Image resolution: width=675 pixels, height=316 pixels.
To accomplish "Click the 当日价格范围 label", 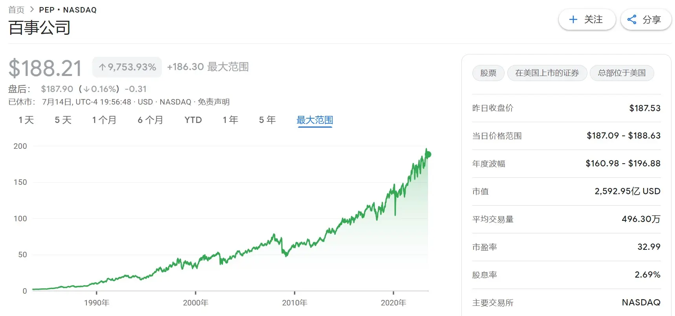I will [497, 136].
